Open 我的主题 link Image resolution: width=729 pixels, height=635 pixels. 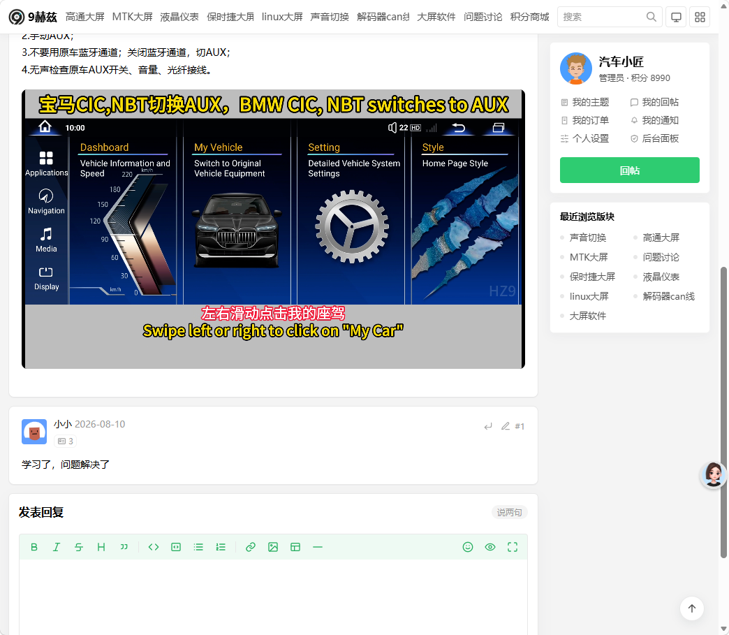coord(585,102)
